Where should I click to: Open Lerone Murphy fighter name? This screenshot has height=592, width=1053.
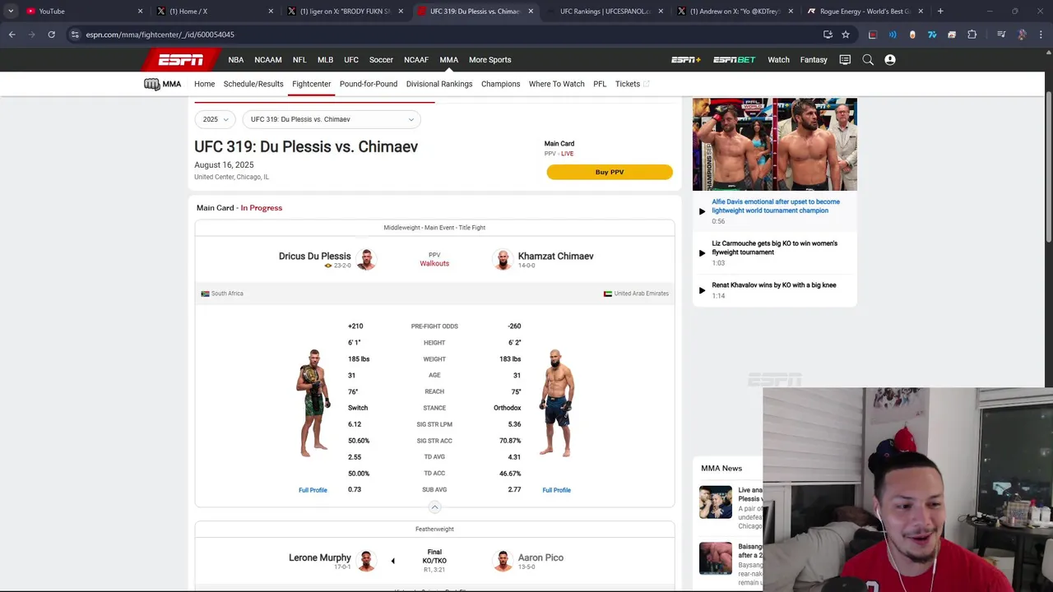[320, 557]
